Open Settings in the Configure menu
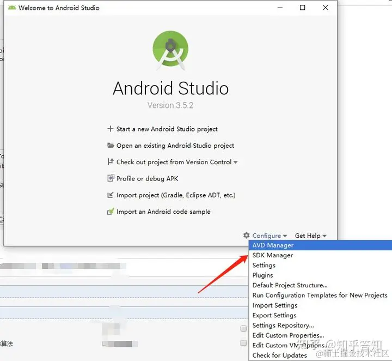392x361 pixels. [x=320, y=265]
